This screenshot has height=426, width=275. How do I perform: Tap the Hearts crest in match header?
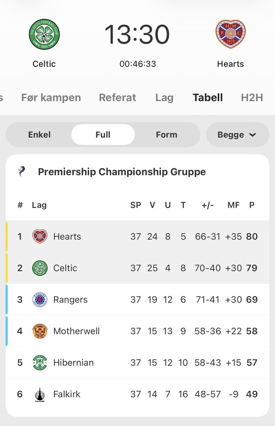[x=231, y=34]
